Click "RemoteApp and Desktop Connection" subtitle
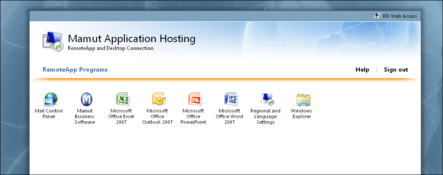The width and height of the screenshot is (443, 175). tap(110, 48)
